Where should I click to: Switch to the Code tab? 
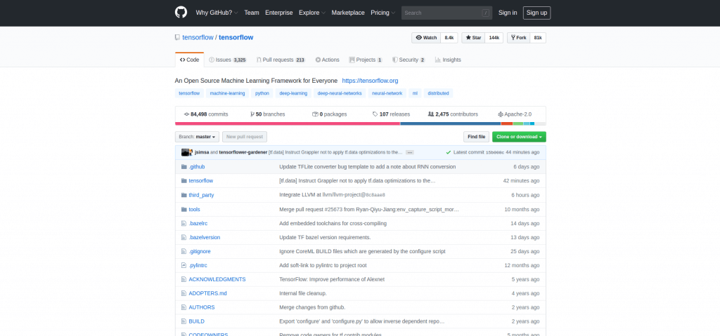[189, 60]
